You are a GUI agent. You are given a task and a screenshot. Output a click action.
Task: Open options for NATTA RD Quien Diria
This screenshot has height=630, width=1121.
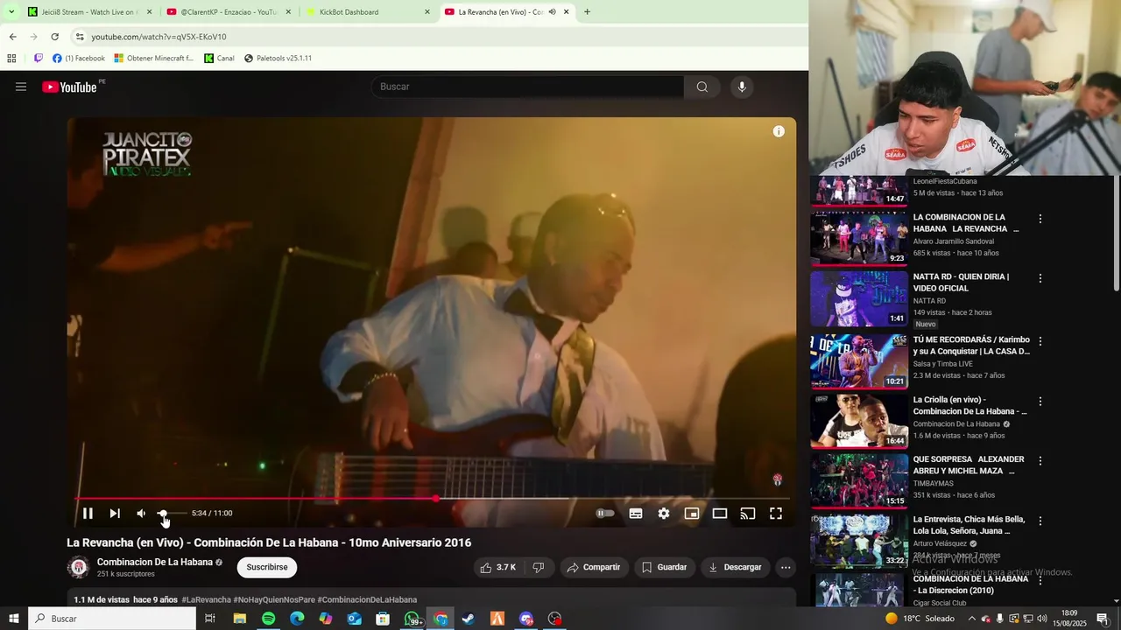coord(1040,278)
